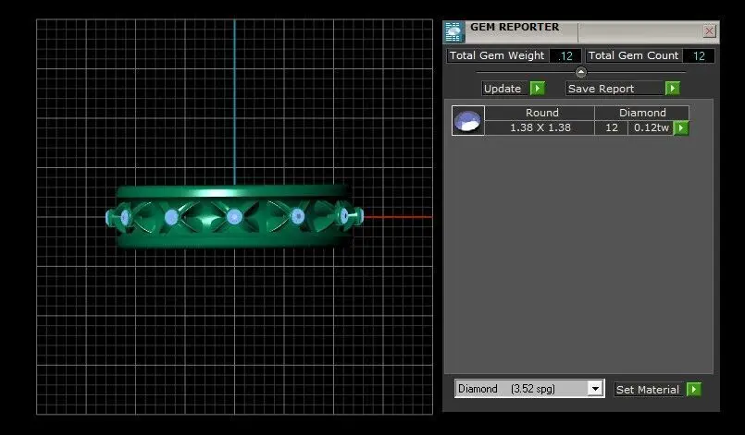Click the green arrow beside Update
745x435 pixels.
(x=538, y=89)
